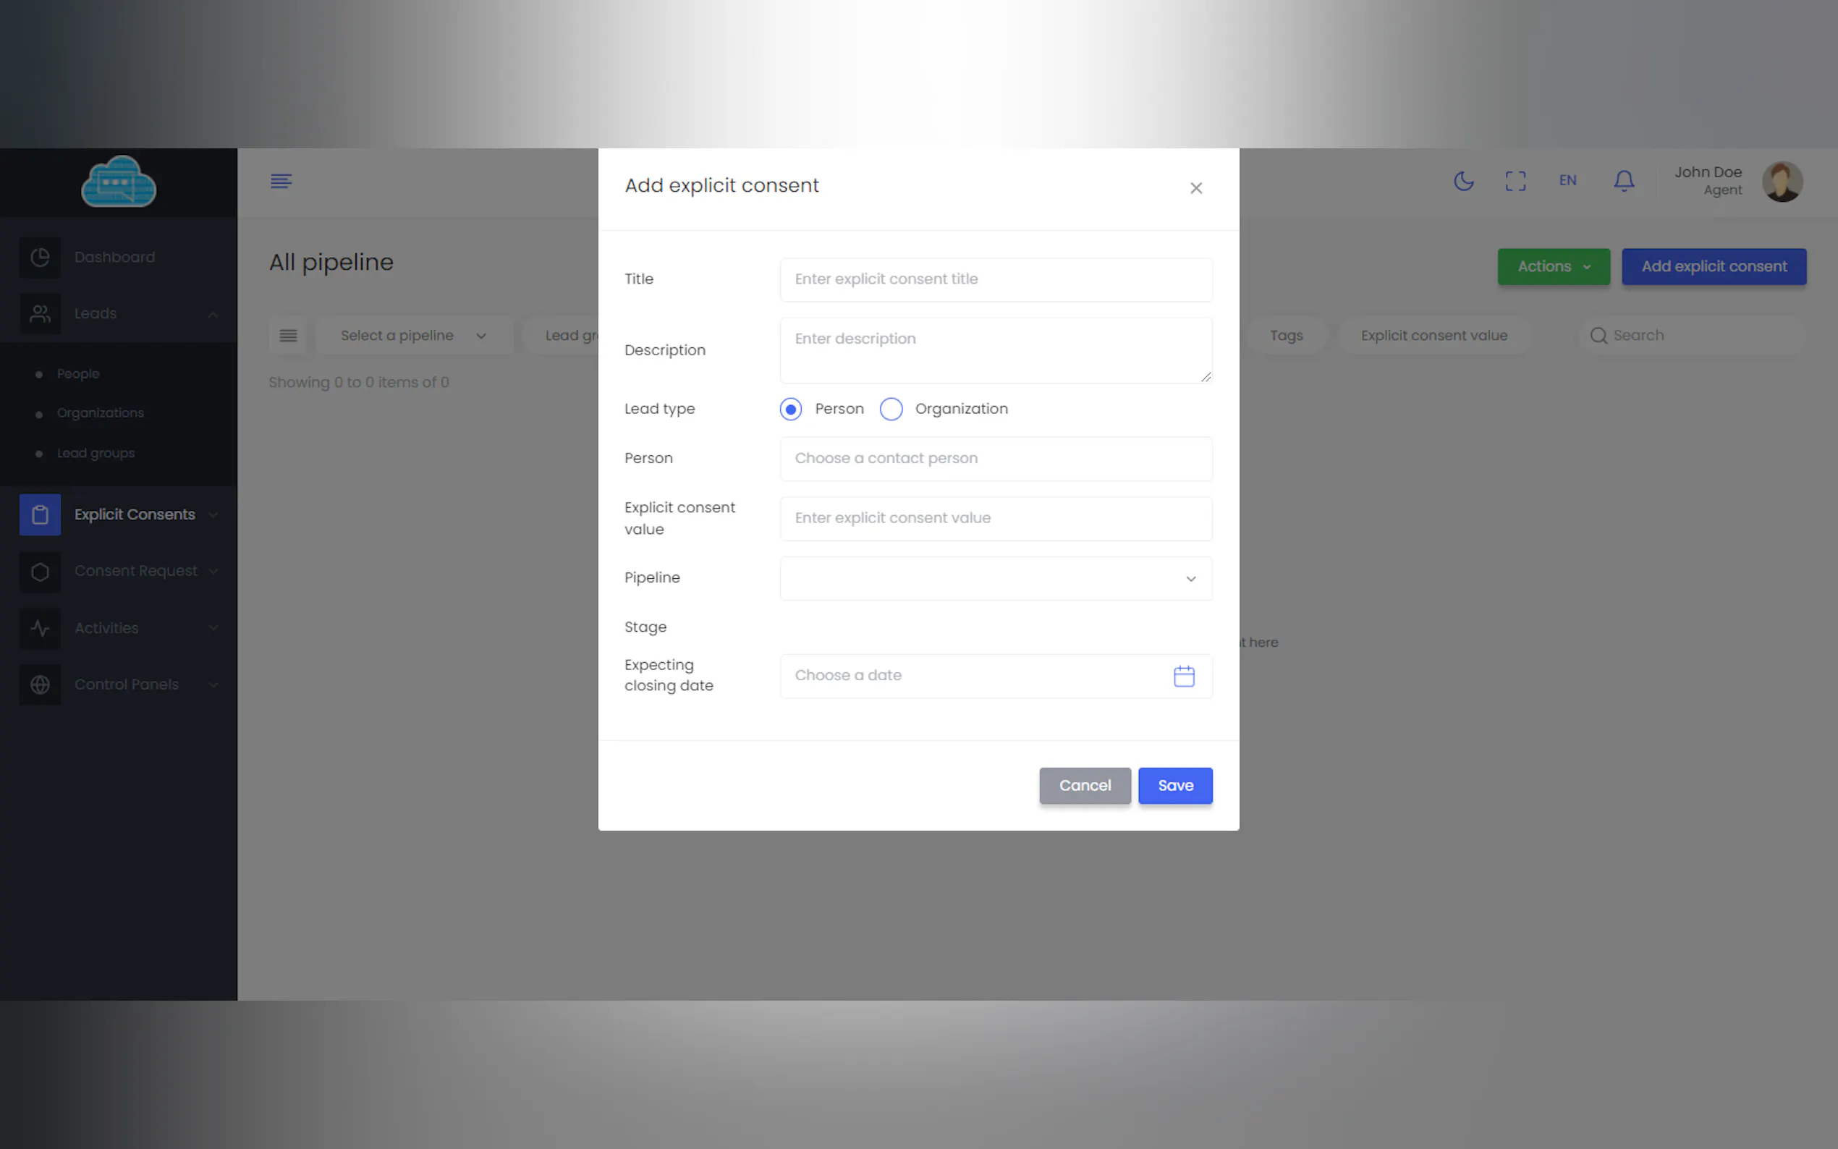Open notifications bell icon
The width and height of the screenshot is (1838, 1149).
click(x=1624, y=181)
